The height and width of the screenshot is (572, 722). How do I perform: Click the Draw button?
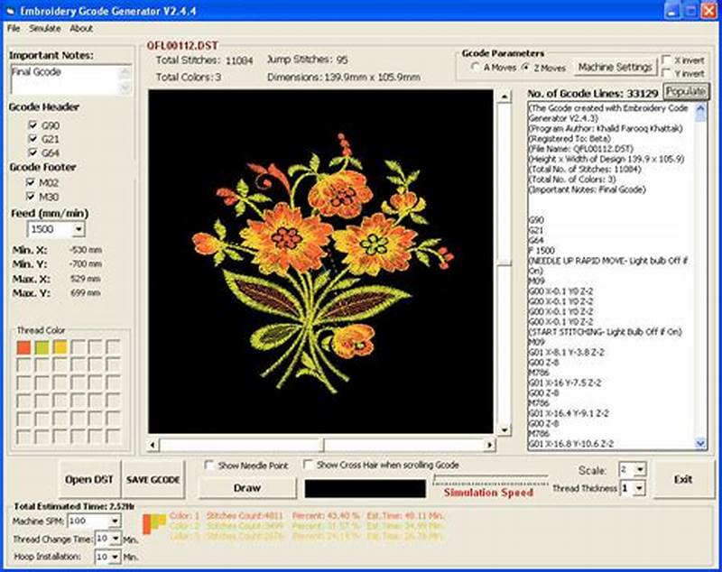tap(246, 488)
